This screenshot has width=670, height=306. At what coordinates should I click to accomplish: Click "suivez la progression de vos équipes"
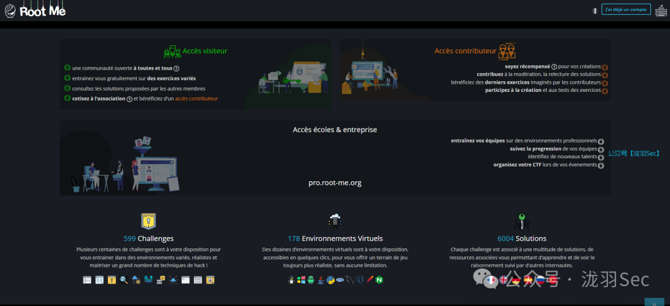[x=553, y=149]
